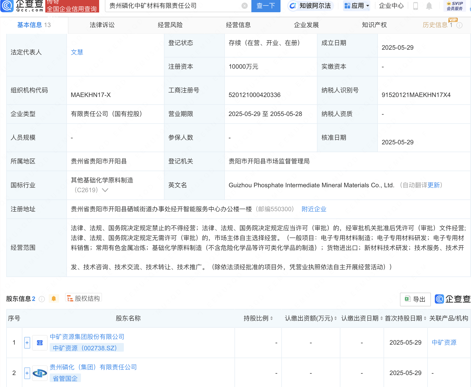
Task: Select the 91520121MAEKHN17X4 taxpayer ID
Action: (x=416, y=95)
